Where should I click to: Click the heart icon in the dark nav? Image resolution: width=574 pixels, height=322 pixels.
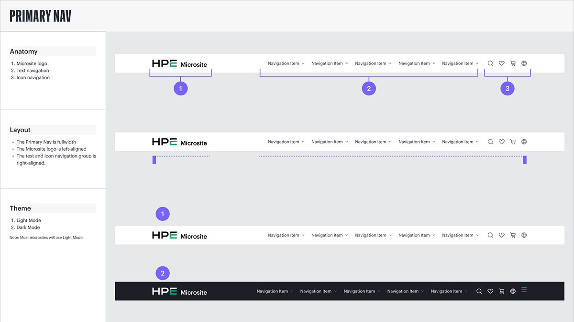pos(490,291)
